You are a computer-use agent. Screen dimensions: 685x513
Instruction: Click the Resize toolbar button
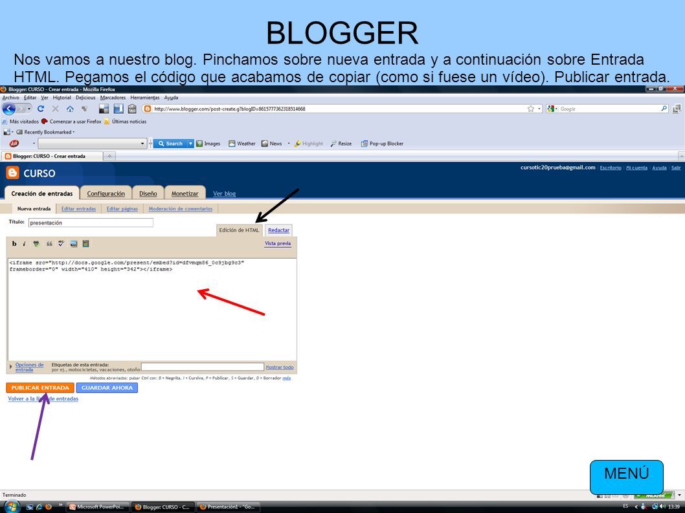coord(341,143)
